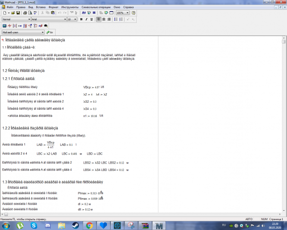Run the spell check icon
The image size is (287, 230).
[35, 13]
